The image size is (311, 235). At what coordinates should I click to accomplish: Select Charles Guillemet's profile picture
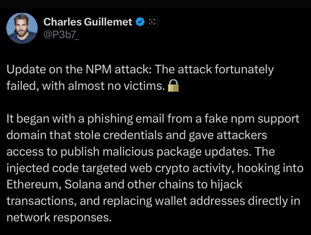(22, 28)
